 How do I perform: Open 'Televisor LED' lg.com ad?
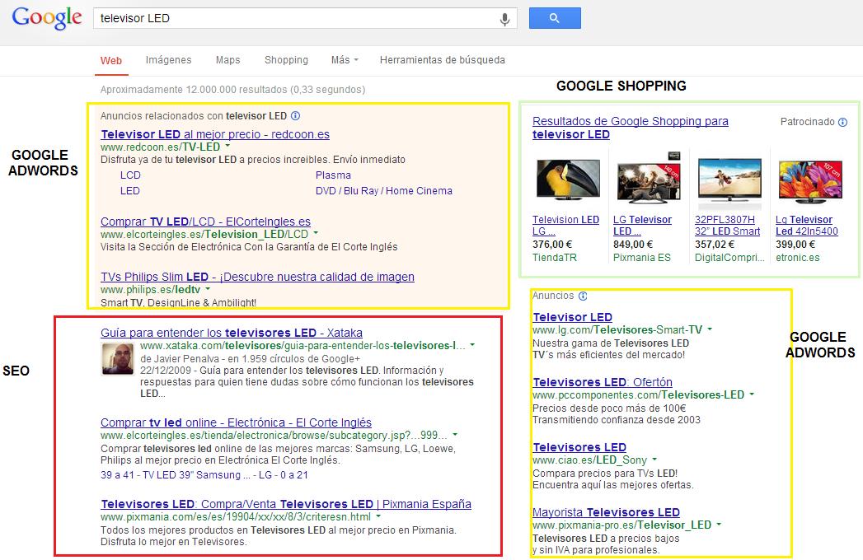point(572,317)
